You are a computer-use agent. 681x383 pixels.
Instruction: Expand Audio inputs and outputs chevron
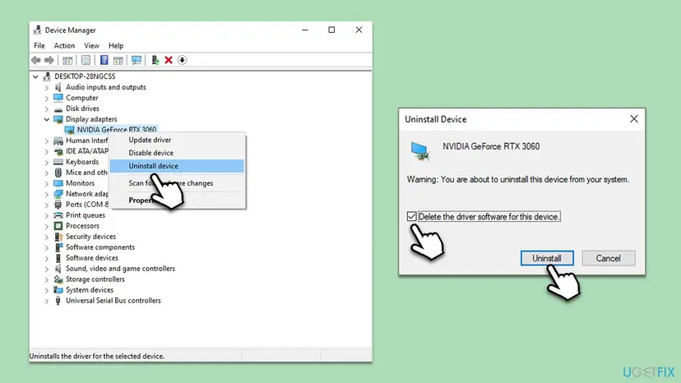click(47, 87)
